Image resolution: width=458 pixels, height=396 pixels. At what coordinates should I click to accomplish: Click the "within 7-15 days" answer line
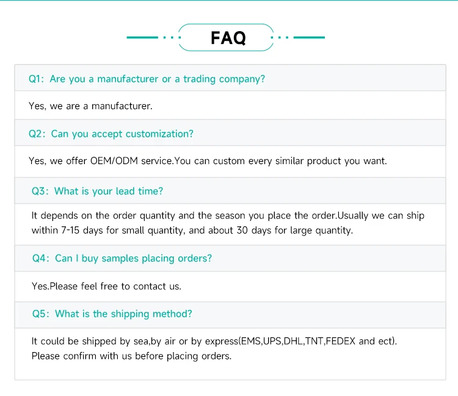pos(192,231)
